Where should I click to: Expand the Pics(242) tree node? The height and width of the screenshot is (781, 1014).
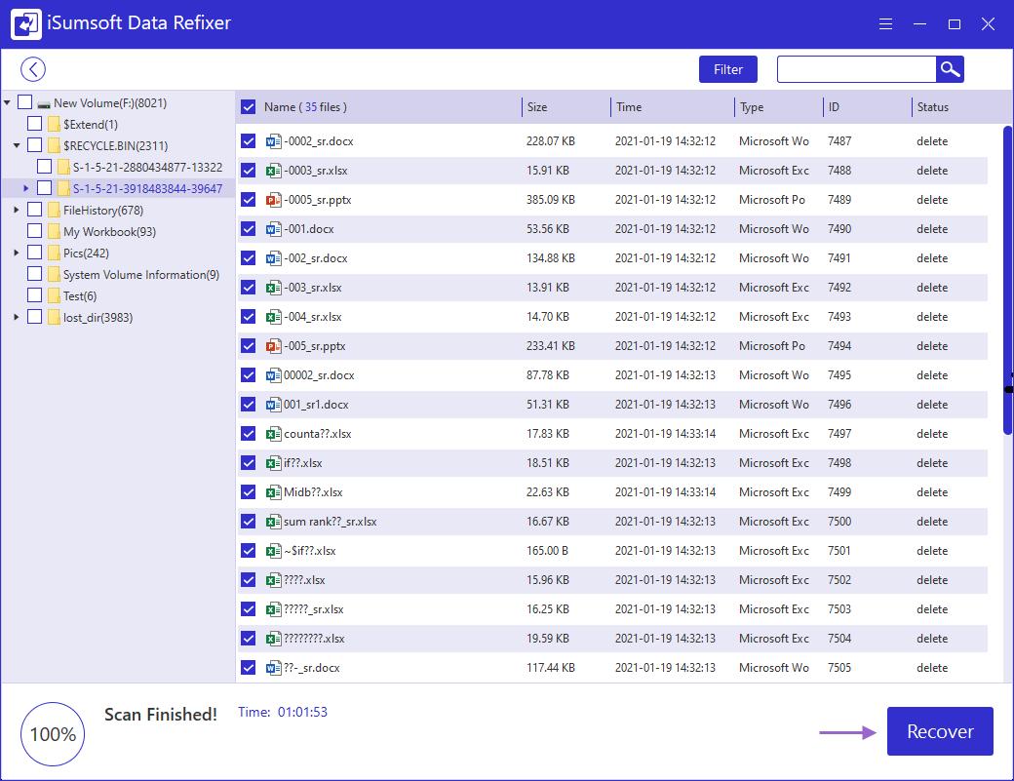click(x=17, y=253)
